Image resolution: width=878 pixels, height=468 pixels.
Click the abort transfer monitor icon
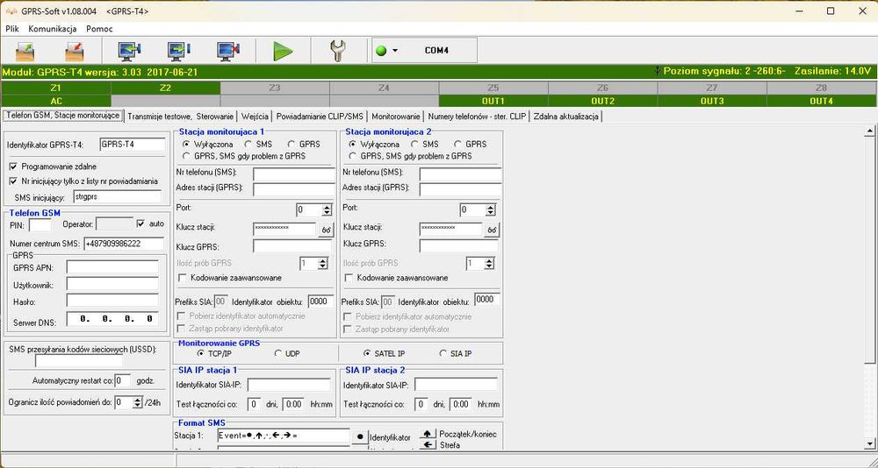[228, 51]
